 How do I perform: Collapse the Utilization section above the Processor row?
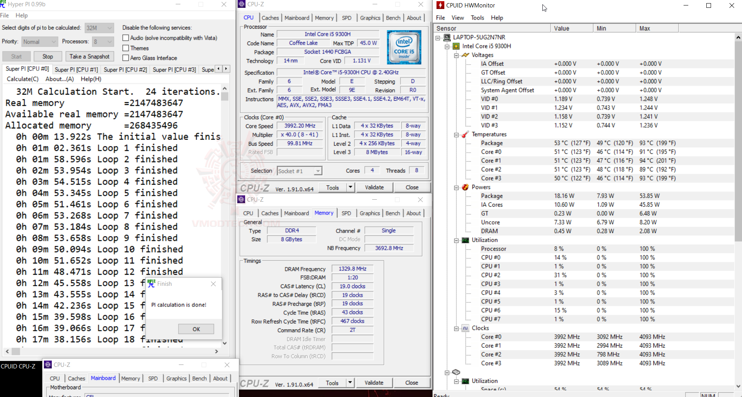(x=456, y=240)
